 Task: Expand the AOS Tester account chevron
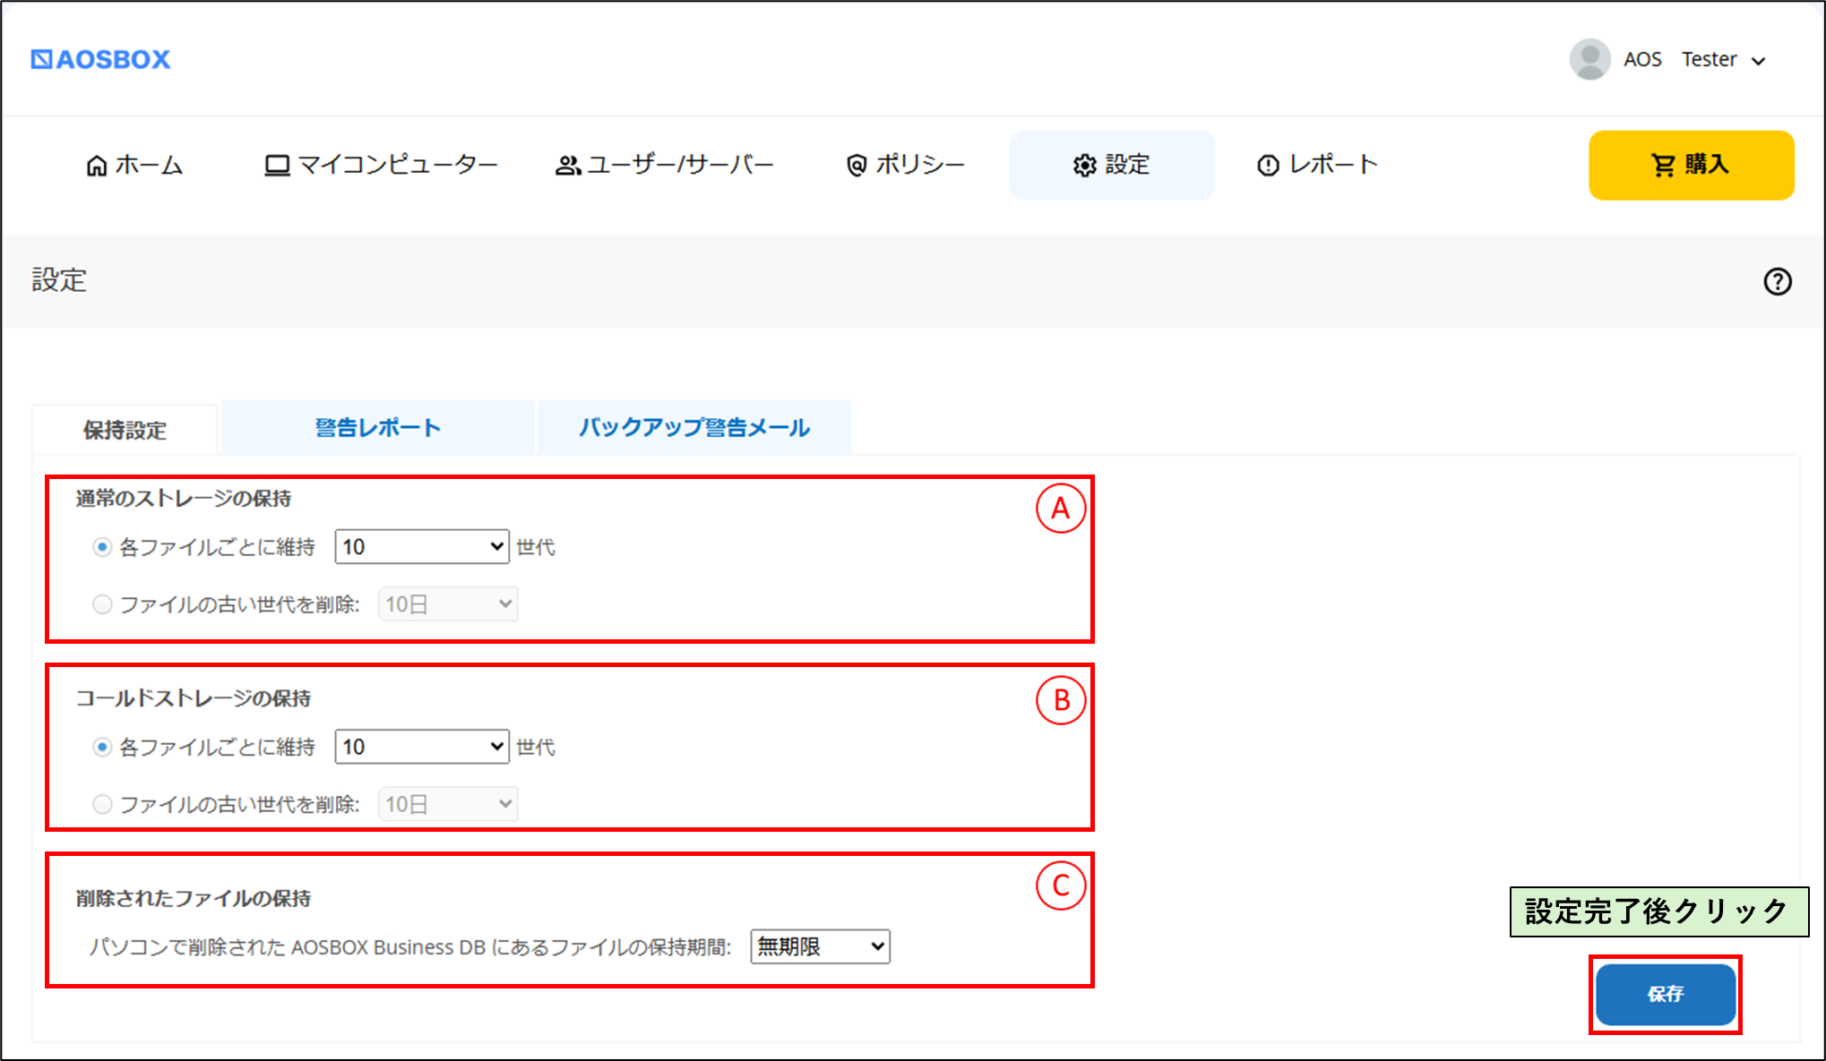pos(1759,61)
